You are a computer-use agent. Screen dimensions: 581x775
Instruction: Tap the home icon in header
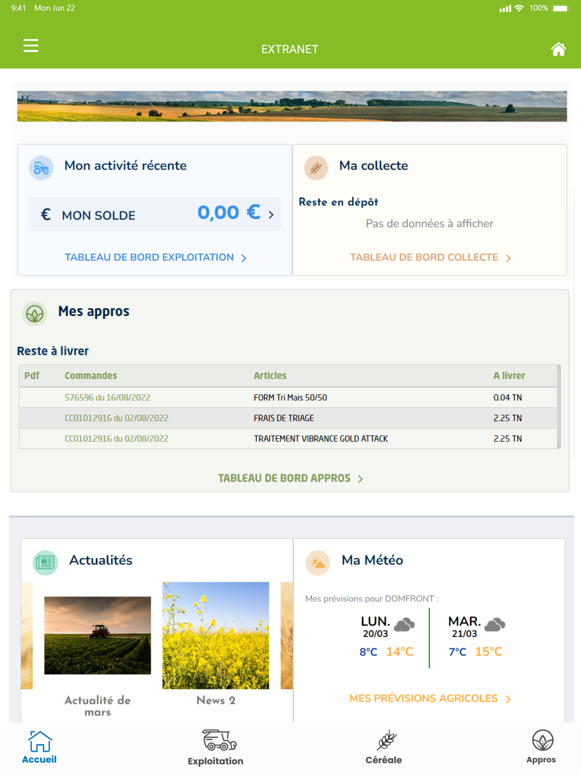[x=558, y=49]
